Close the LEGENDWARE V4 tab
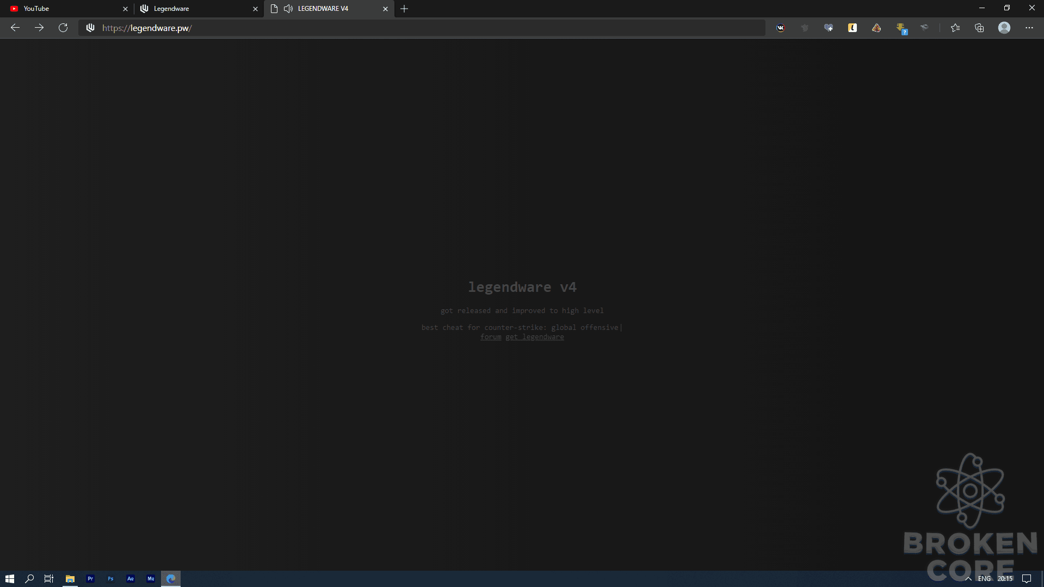This screenshot has height=587, width=1044. coord(385,9)
